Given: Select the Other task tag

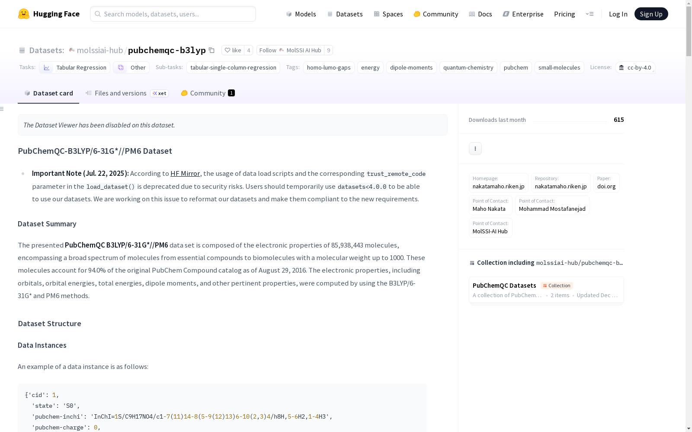Looking at the screenshot, I should point(131,67).
